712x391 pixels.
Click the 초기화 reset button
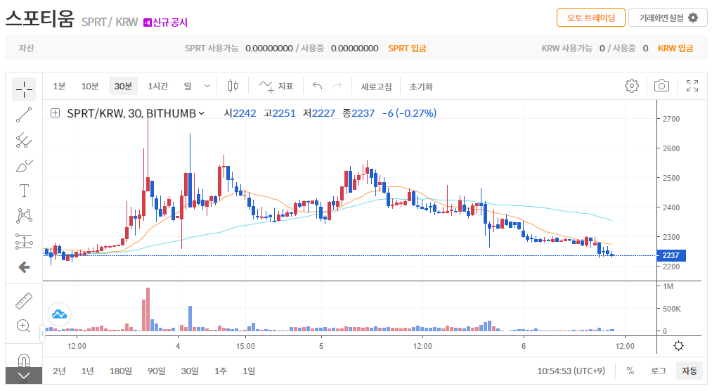click(421, 86)
